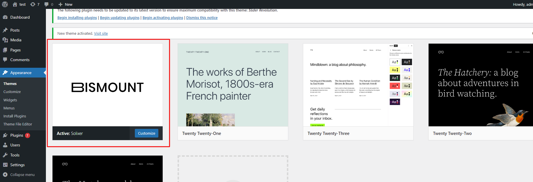Collapse the admin sidebar menu
Viewport: 533px width, 182px height.
tap(19, 175)
